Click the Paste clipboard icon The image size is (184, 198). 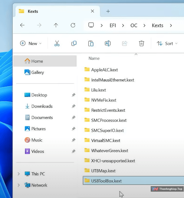coord(91,43)
